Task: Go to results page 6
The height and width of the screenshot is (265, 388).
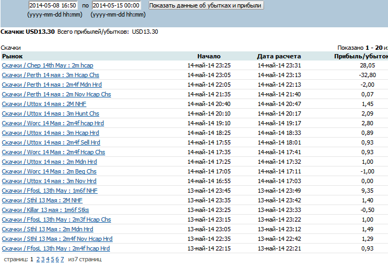Action: tap(57, 259)
